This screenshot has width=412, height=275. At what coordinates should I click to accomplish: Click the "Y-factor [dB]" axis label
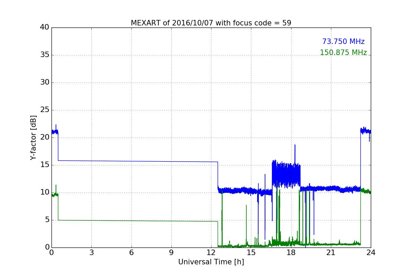click(33, 137)
